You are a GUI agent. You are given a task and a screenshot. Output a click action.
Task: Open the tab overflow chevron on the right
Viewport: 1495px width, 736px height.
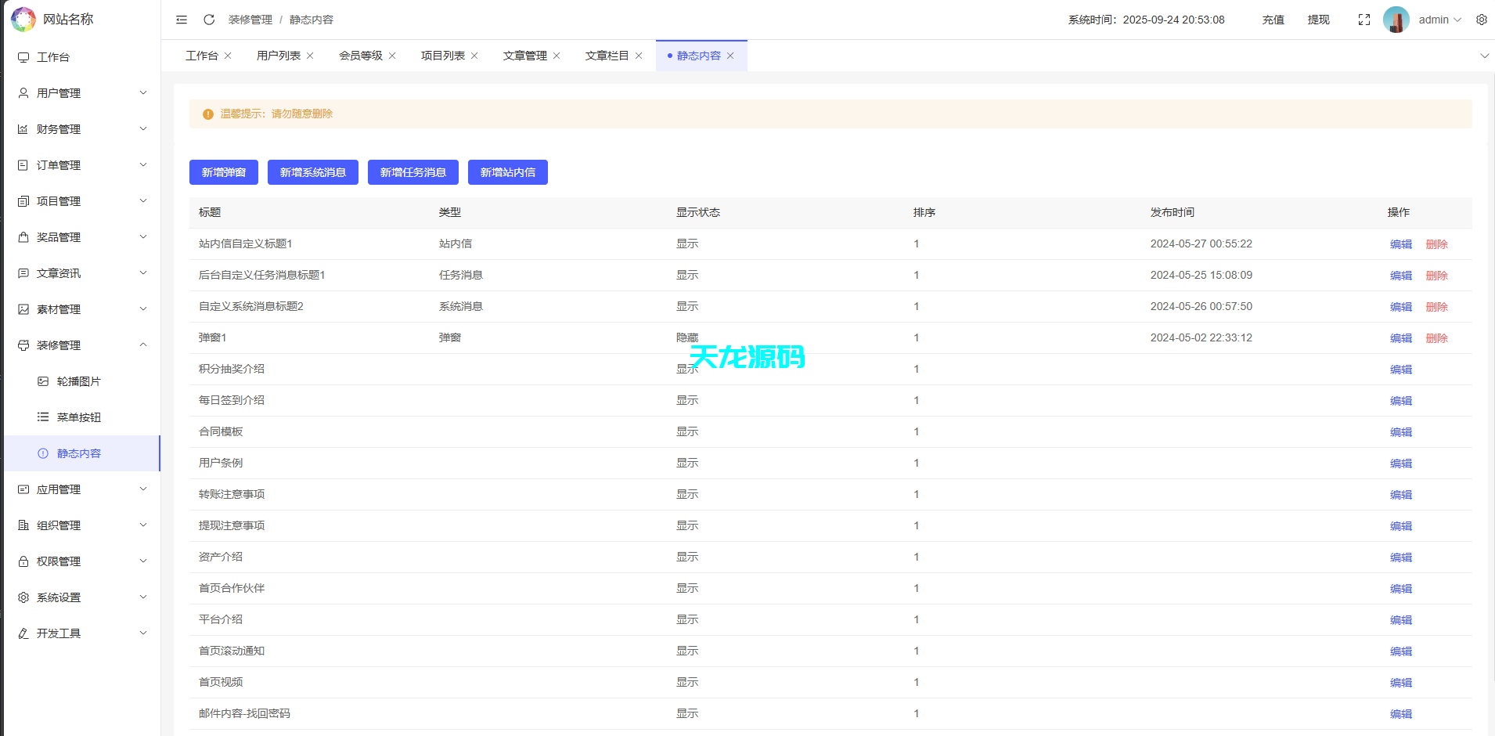click(x=1485, y=56)
